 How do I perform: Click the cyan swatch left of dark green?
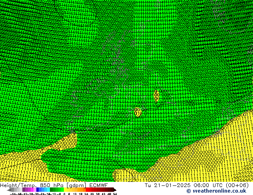[x=48, y=189]
